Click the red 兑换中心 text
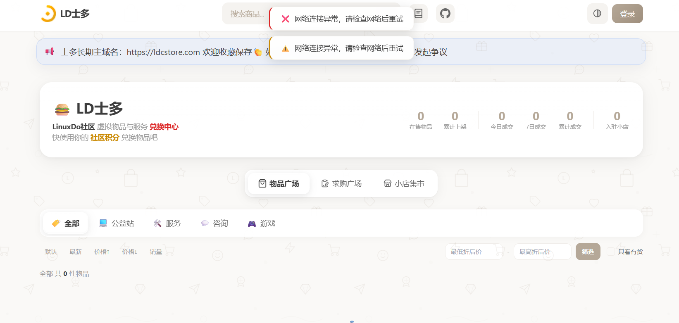This screenshot has width=679, height=323. point(164,127)
